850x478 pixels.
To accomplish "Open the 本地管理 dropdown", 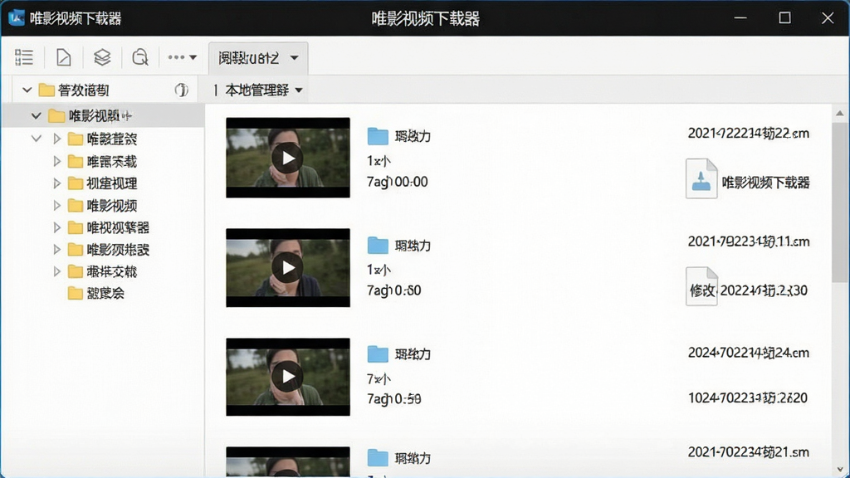I will [x=258, y=90].
